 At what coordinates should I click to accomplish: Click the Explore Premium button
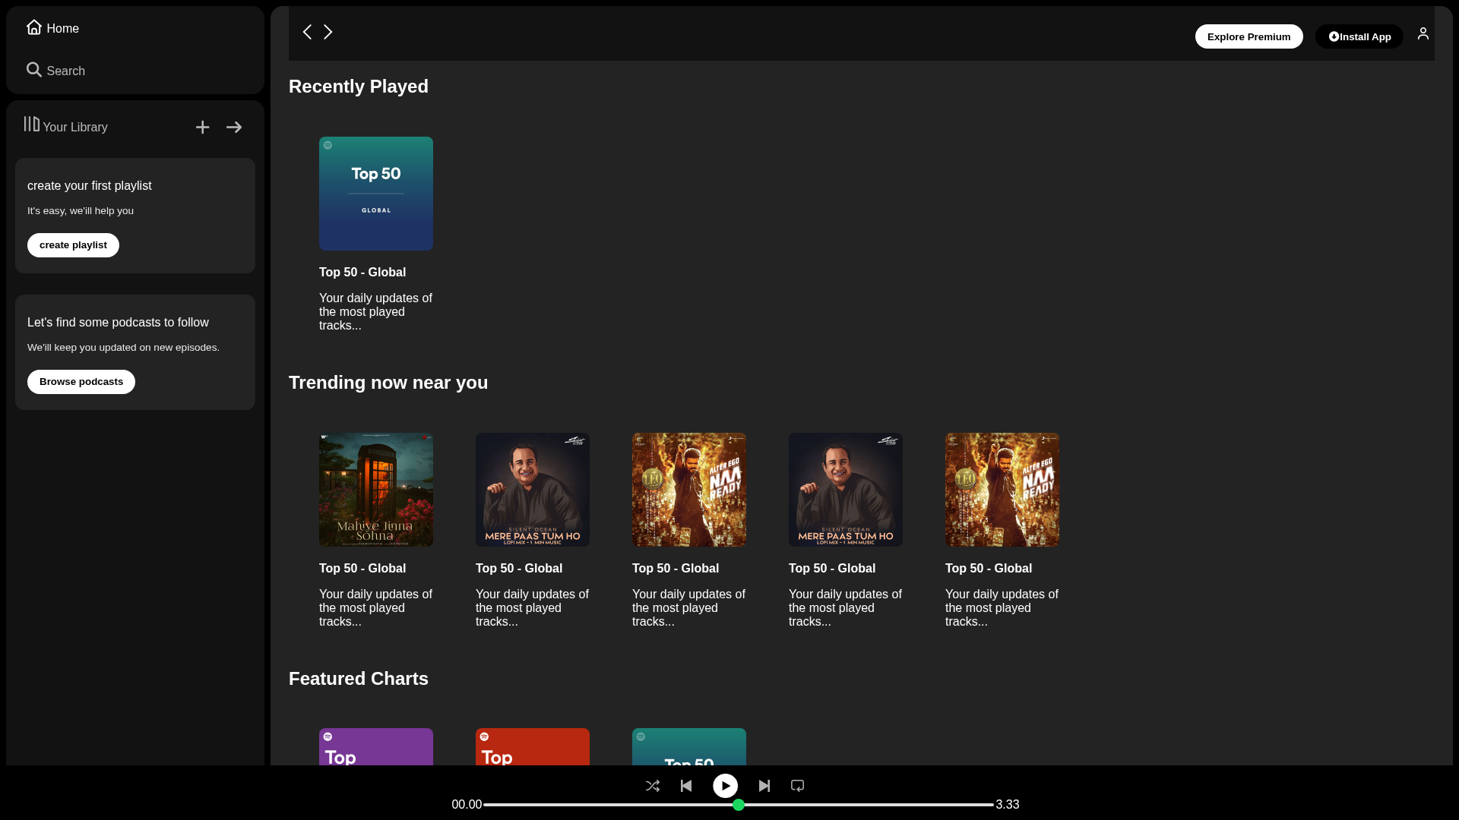(x=1249, y=36)
